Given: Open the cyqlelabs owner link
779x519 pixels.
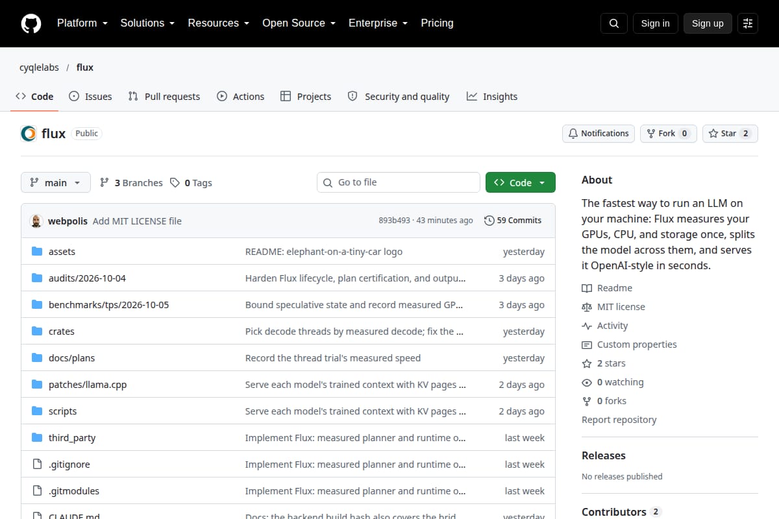Looking at the screenshot, I should coord(39,67).
